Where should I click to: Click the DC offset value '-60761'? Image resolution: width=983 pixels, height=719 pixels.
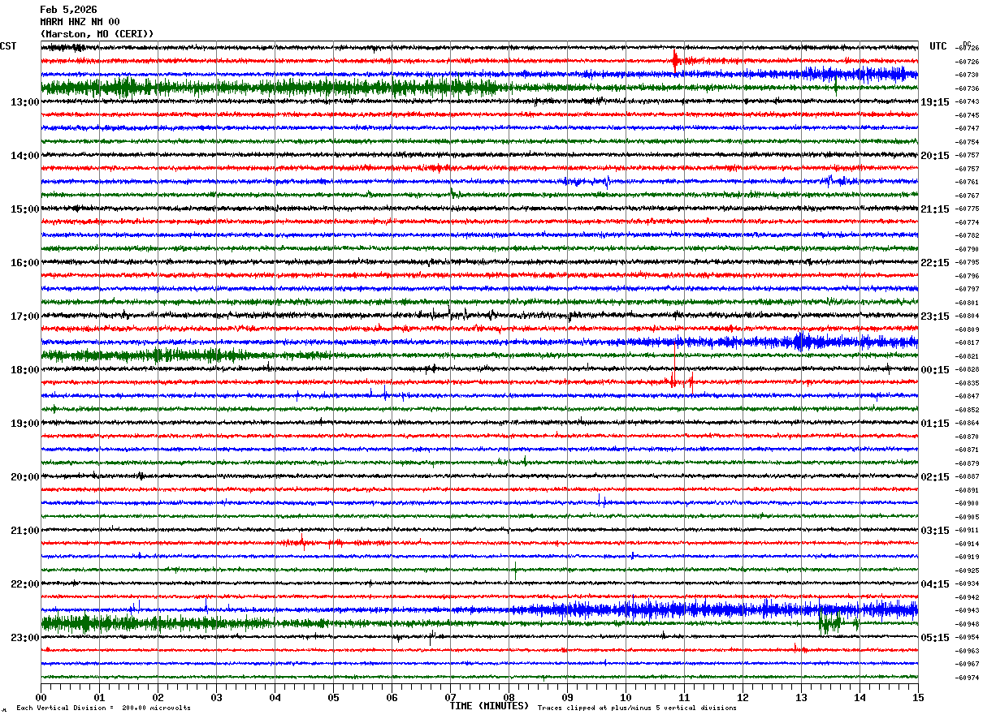click(x=967, y=183)
